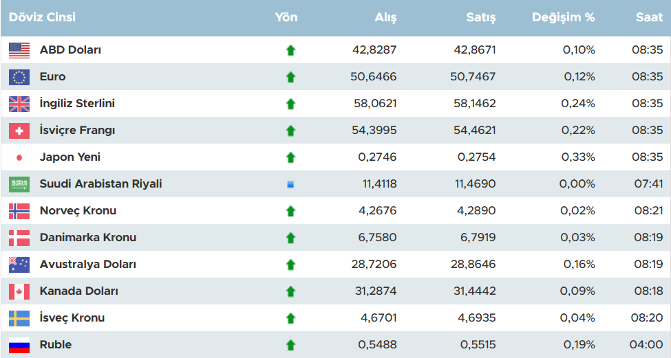Select the Avustralya Doları row name
Viewport: 671px width, 358px height.
click(88, 265)
